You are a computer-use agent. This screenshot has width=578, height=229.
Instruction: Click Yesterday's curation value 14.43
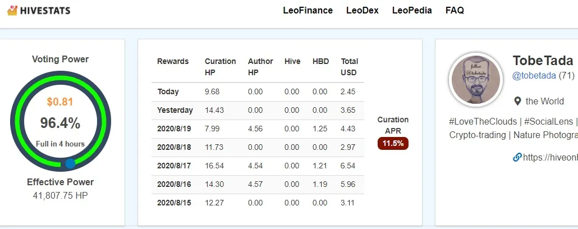[x=214, y=110]
